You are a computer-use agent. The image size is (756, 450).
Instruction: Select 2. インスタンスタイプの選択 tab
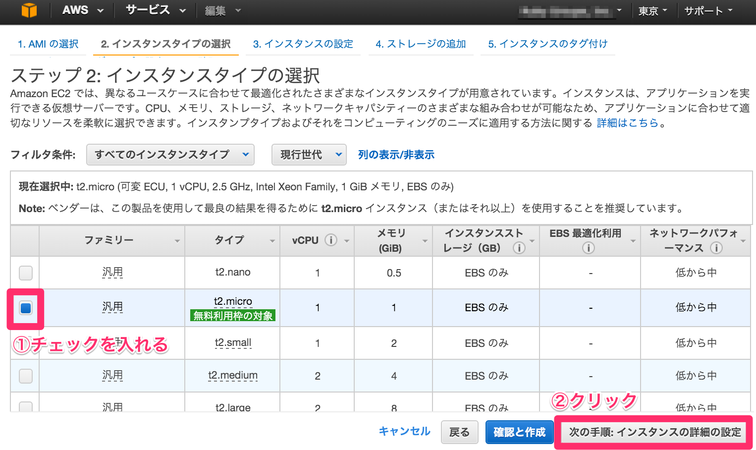click(165, 44)
